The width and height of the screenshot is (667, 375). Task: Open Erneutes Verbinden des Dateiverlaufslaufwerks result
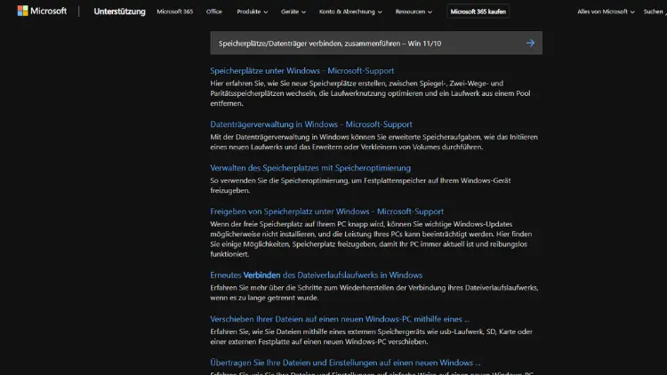pos(316,275)
